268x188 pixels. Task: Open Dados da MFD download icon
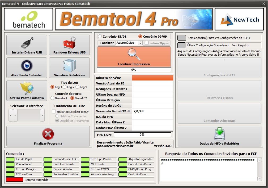(219, 134)
